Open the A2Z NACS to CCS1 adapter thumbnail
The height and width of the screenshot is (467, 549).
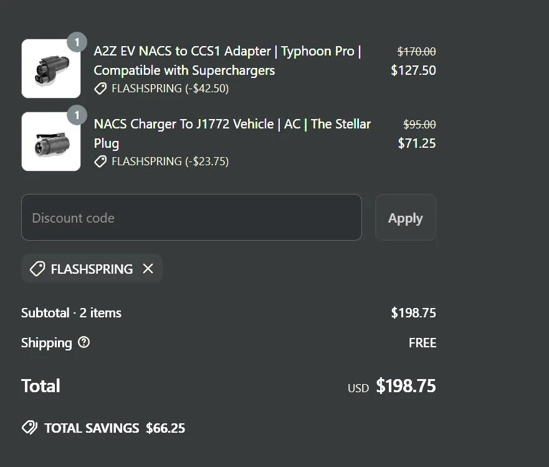tap(51, 69)
